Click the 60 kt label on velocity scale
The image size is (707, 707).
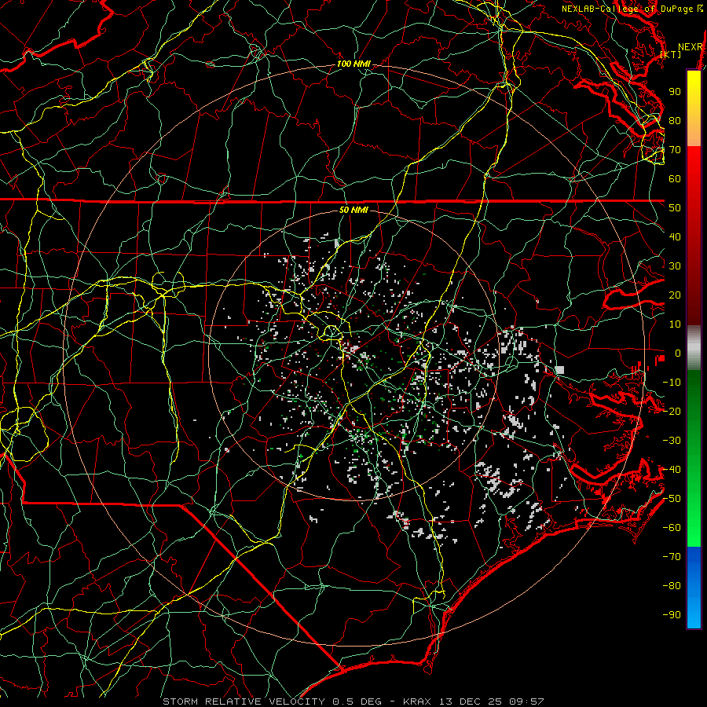tap(675, 179)
